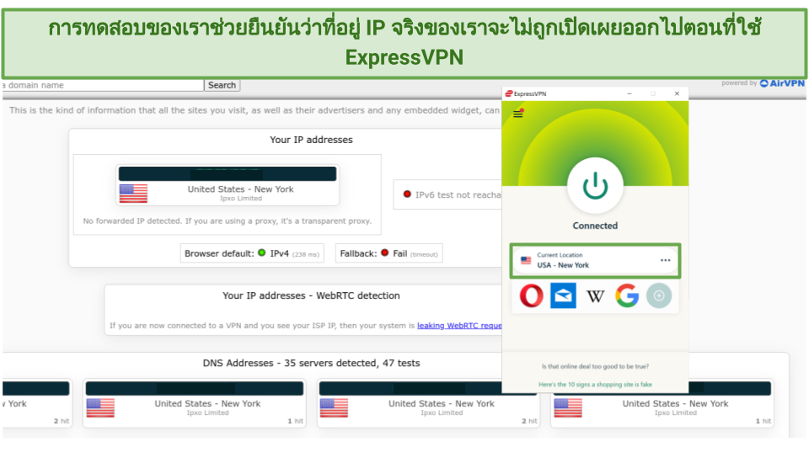Select 'DNS Addresses - 35 servers detected, 47 tests' heading
Image resolution: width=809 pixels, height=452 pixels.
(x=311, y=363)
